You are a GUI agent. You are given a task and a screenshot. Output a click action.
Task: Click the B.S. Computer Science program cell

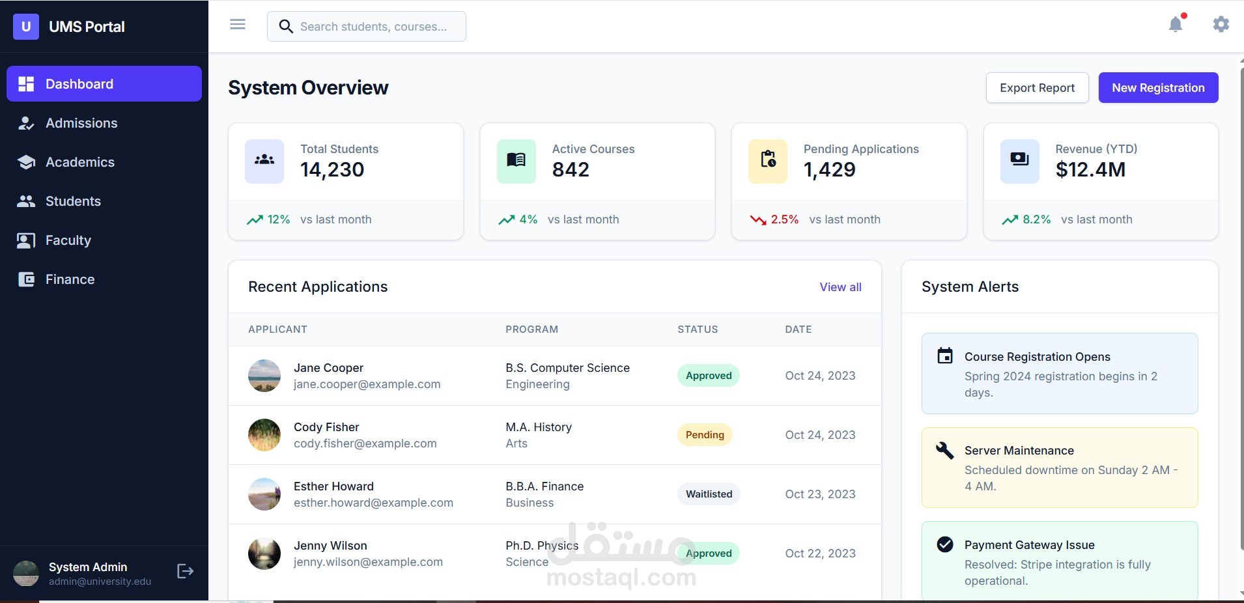tap(568, 368)
